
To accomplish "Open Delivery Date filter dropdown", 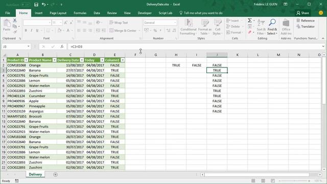I will (x=82, y=60).
